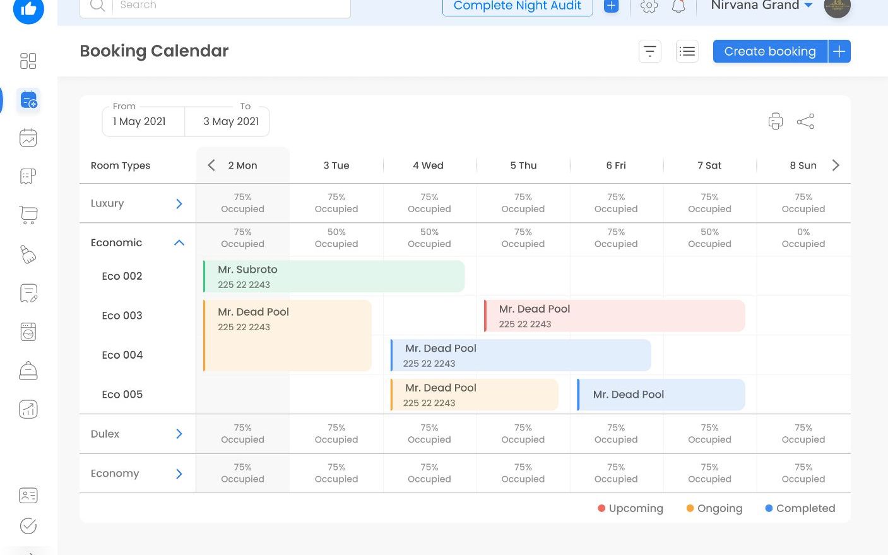Expand the Luxury room type
The image size is (888, 555).
(x=179, y=203)
